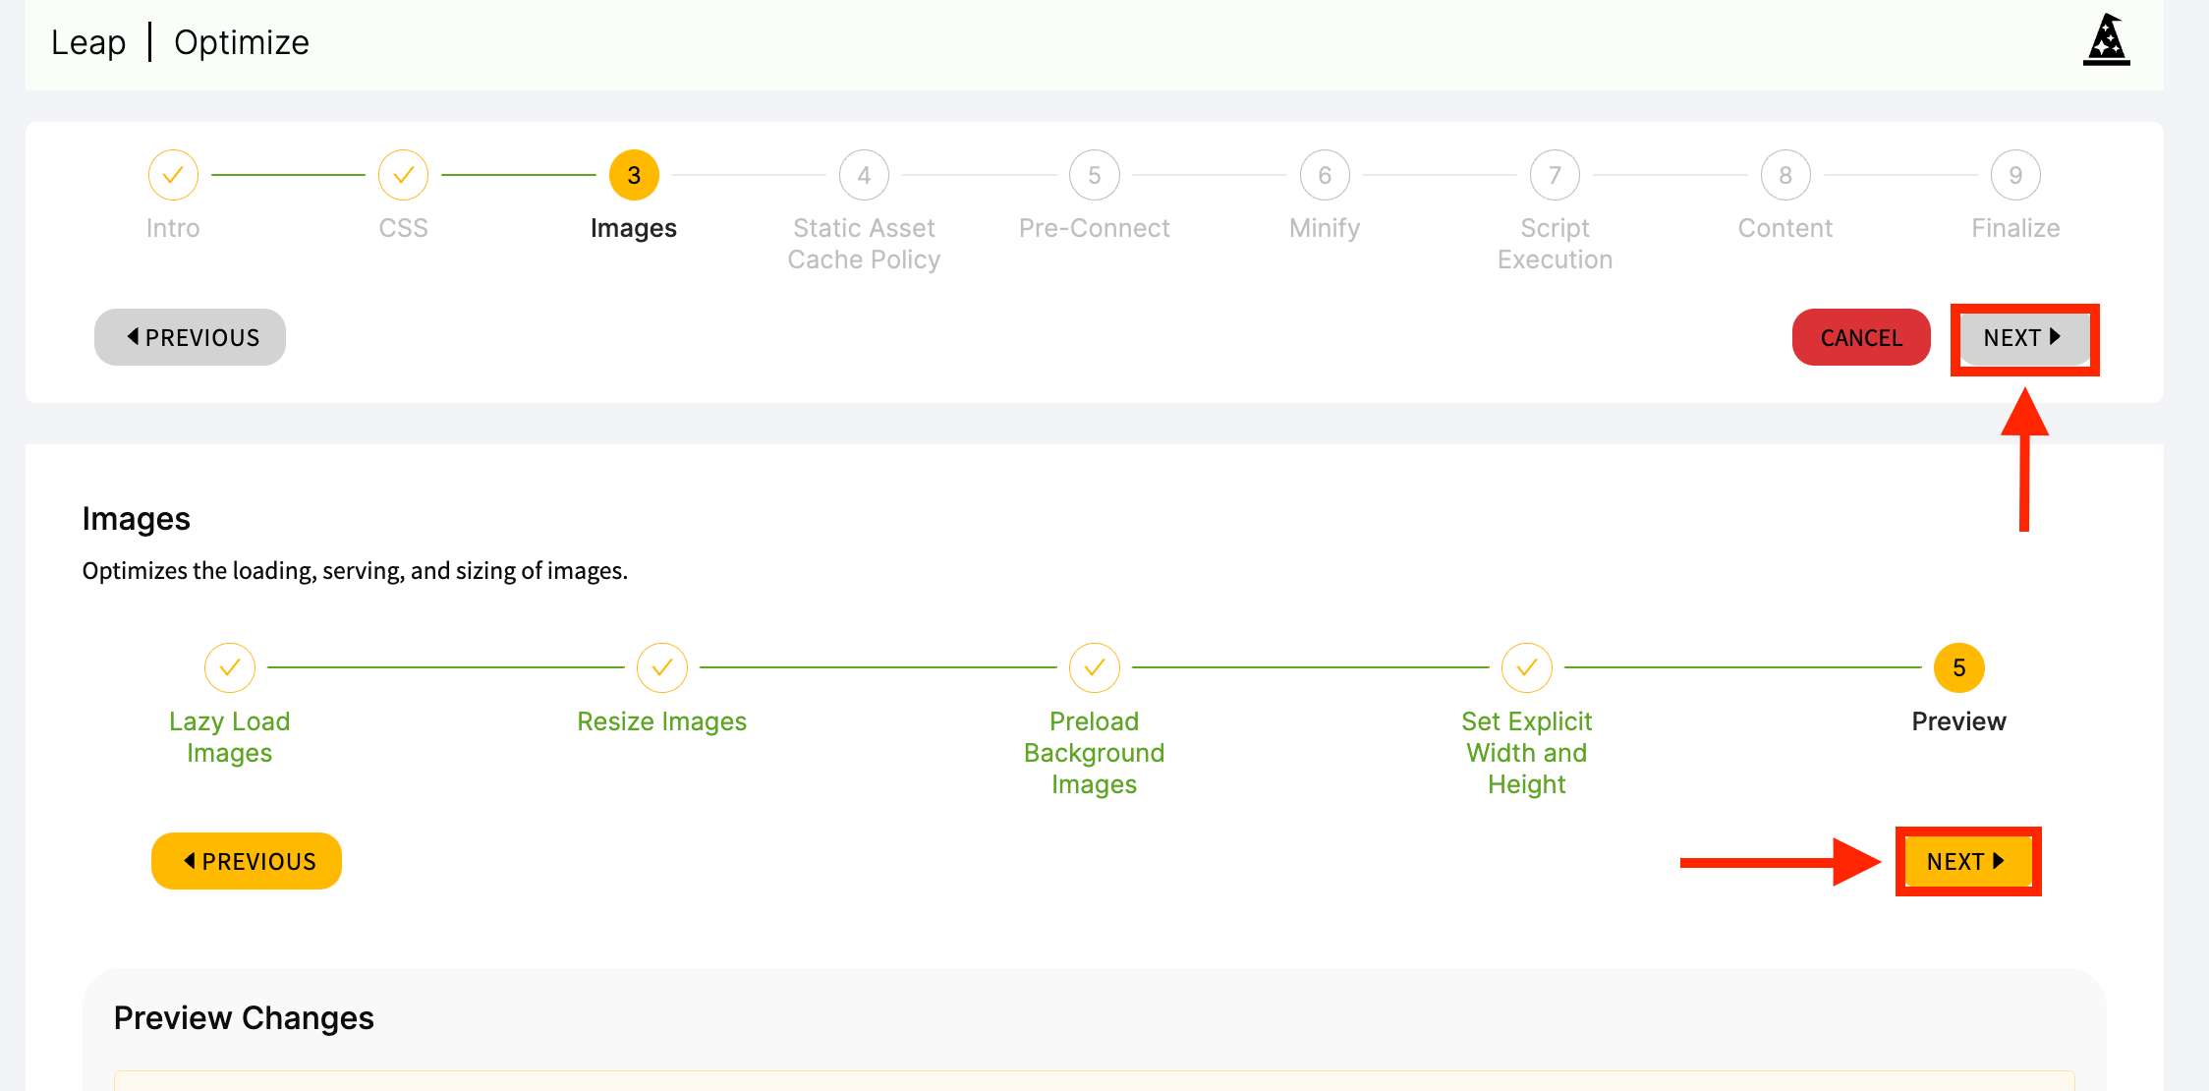Open Static Asset Cache Policy step label
The height and width of the screenshot is (1091, 2209).
(x=864, y=244)
